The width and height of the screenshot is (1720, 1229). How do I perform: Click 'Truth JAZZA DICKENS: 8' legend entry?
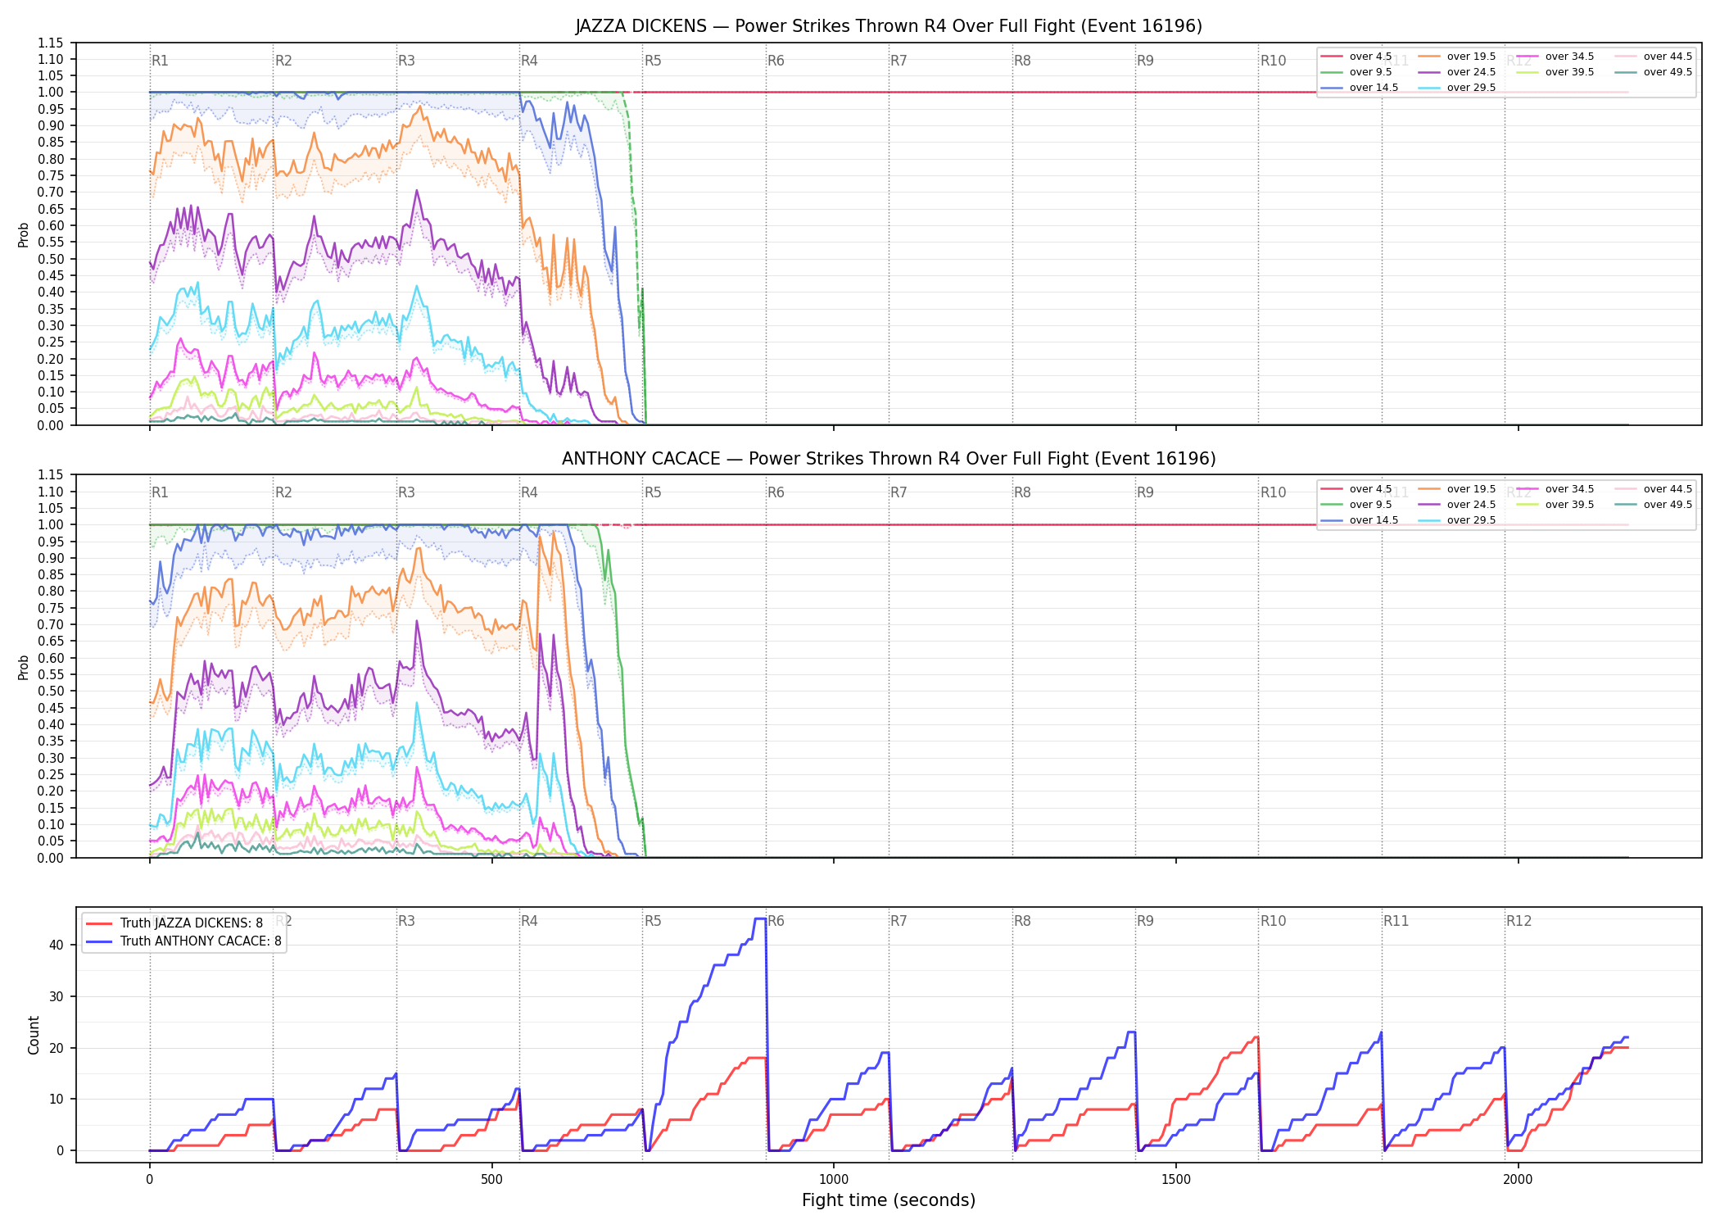coord(174,923)
